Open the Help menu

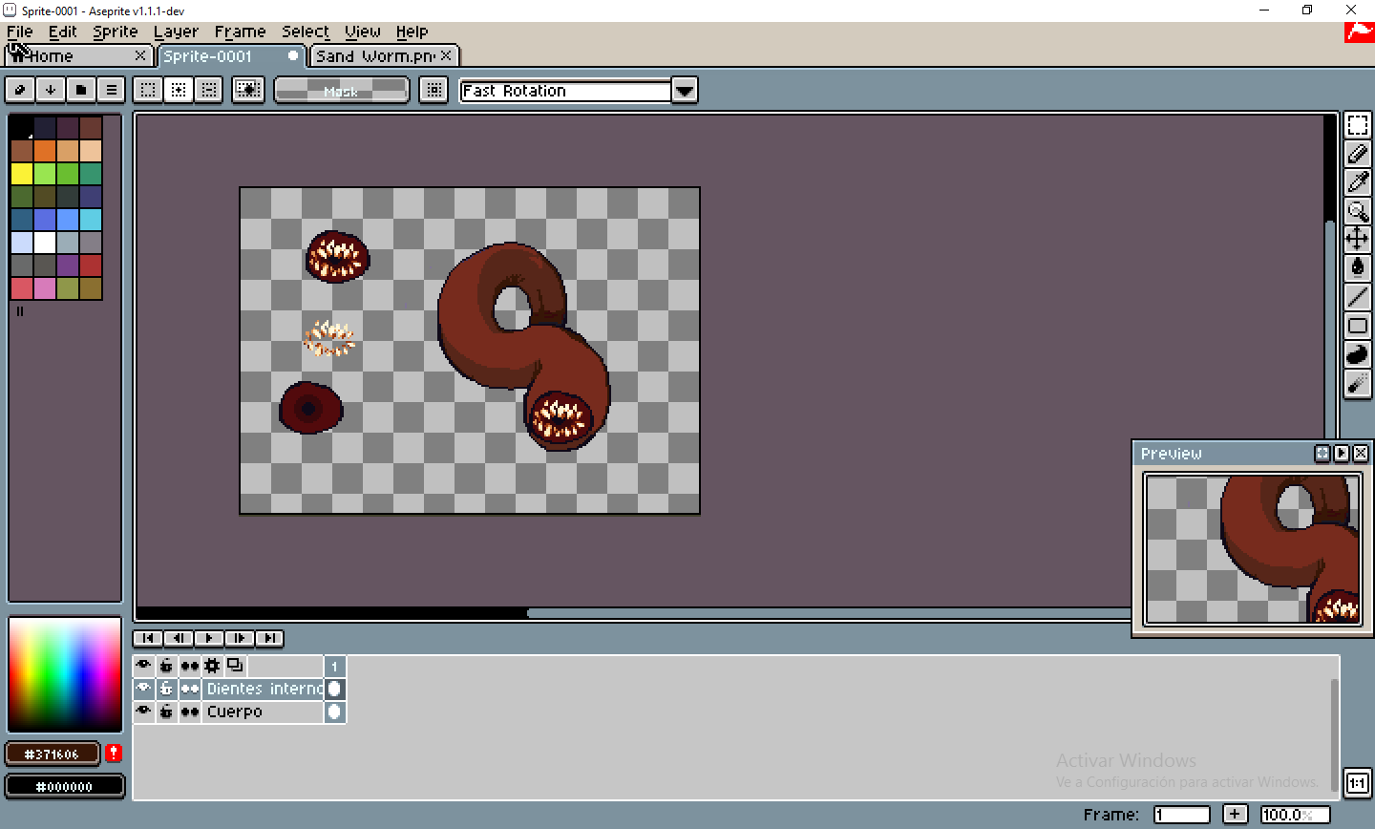412,32
